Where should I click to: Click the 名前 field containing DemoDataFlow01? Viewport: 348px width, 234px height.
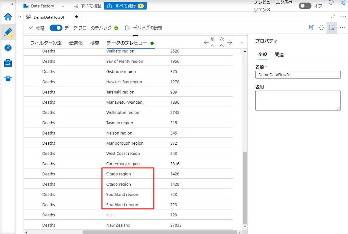[298, 75]
